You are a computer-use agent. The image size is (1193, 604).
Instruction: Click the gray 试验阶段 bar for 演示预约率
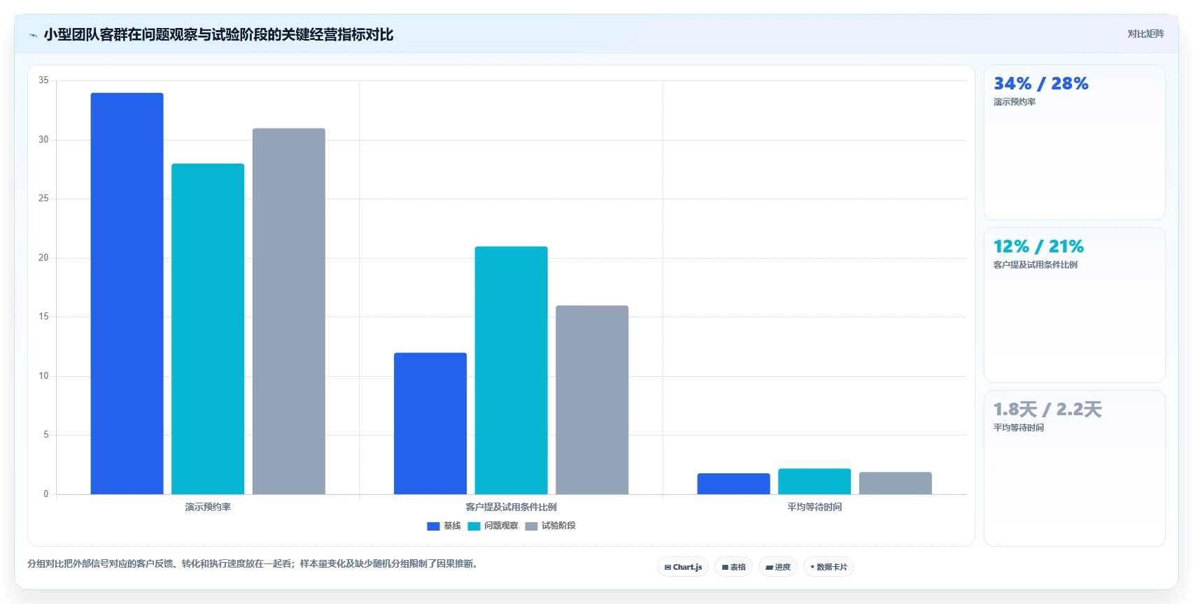point(289,311)
